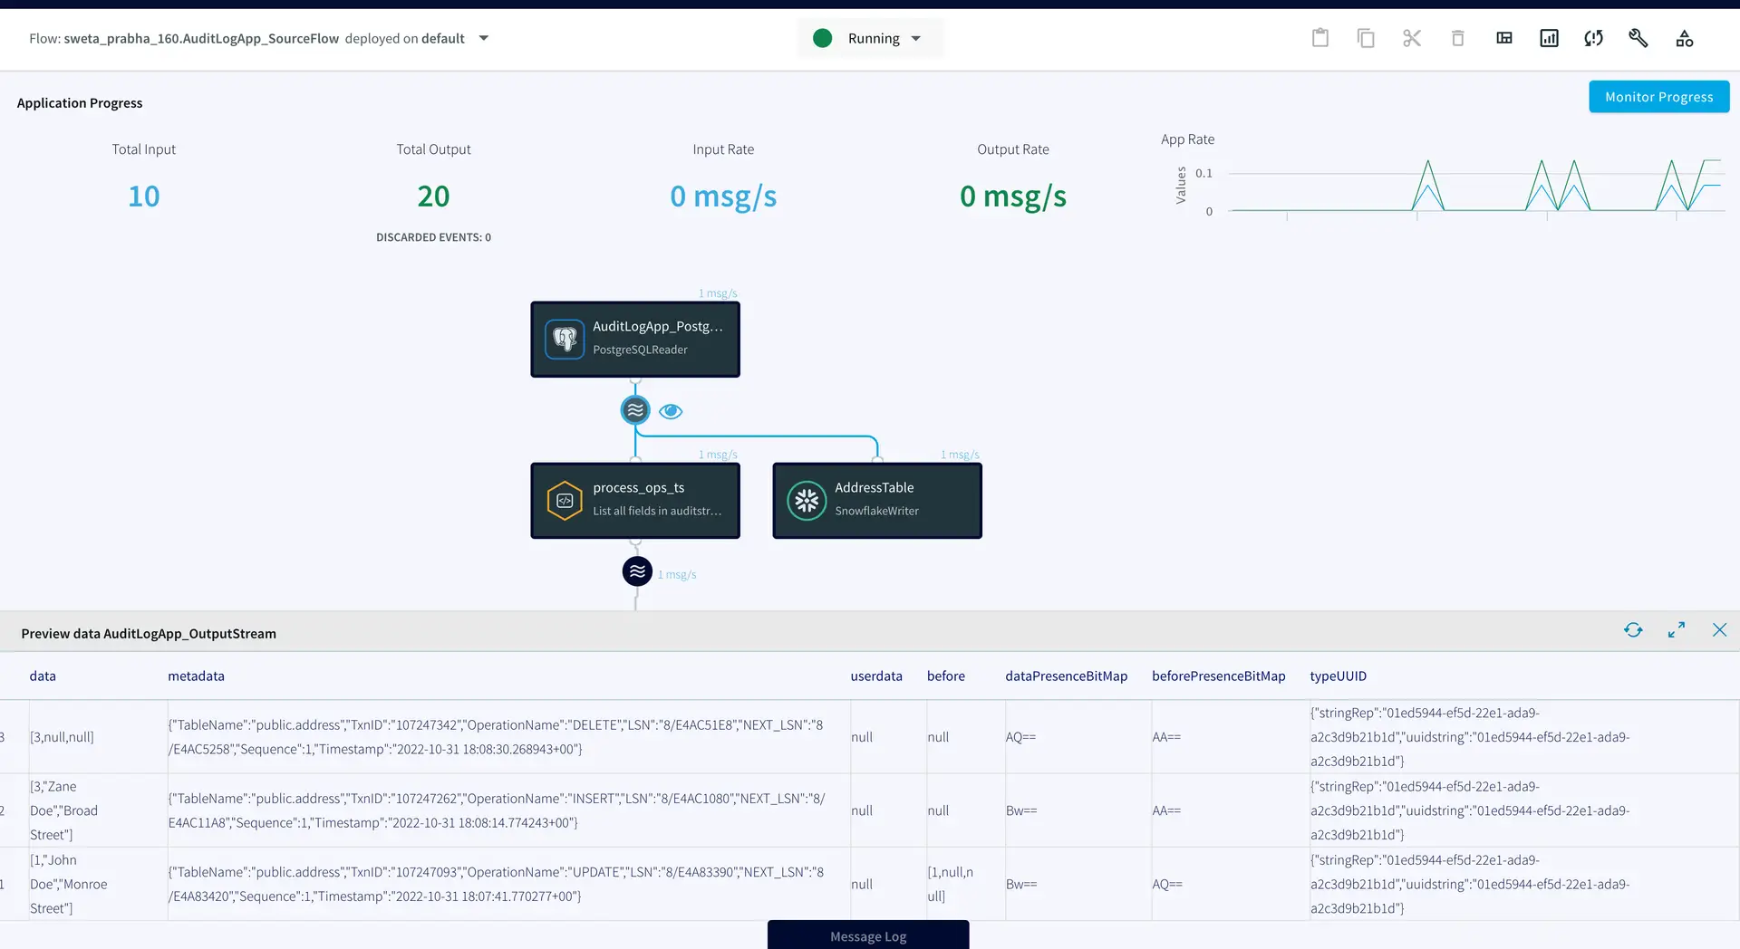
Task: Select the AuditLogApp PostgreSQLReader node
Action: [x=634, y=340]
